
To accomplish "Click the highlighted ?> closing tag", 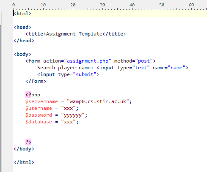I will (28, 142).
